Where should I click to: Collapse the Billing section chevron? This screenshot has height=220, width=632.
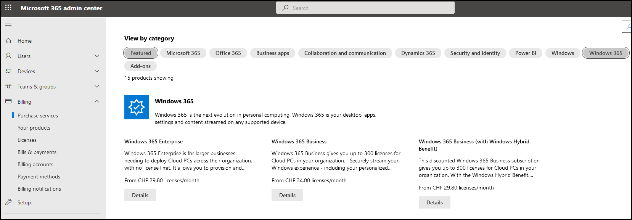[x=97, y=101]
